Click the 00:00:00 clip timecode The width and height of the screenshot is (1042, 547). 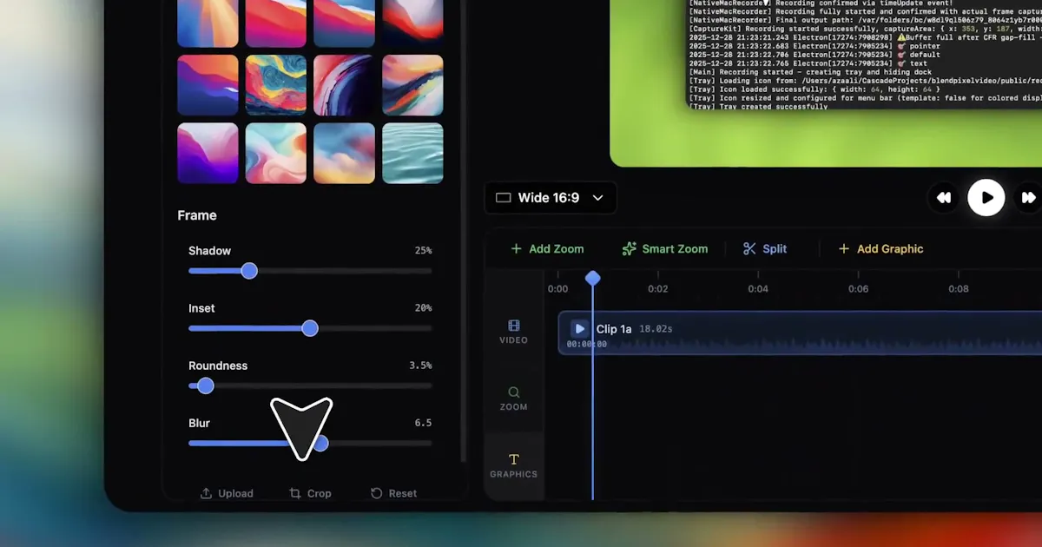587,345
